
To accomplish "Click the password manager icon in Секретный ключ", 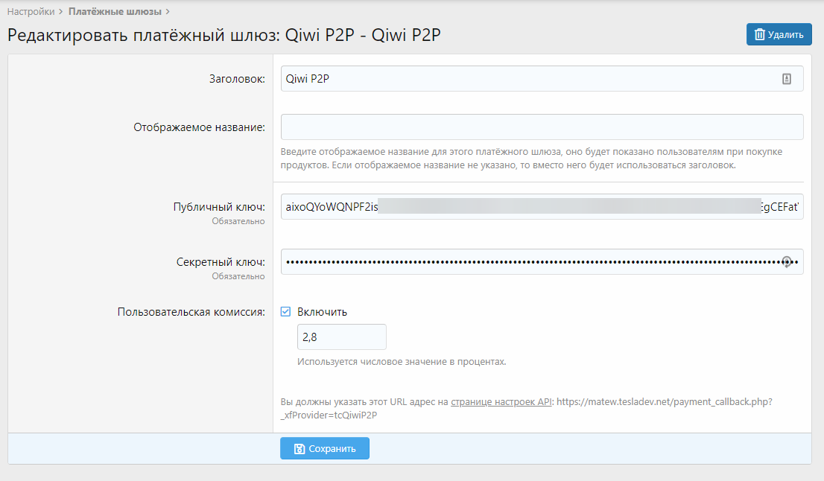I will point(786,262).
